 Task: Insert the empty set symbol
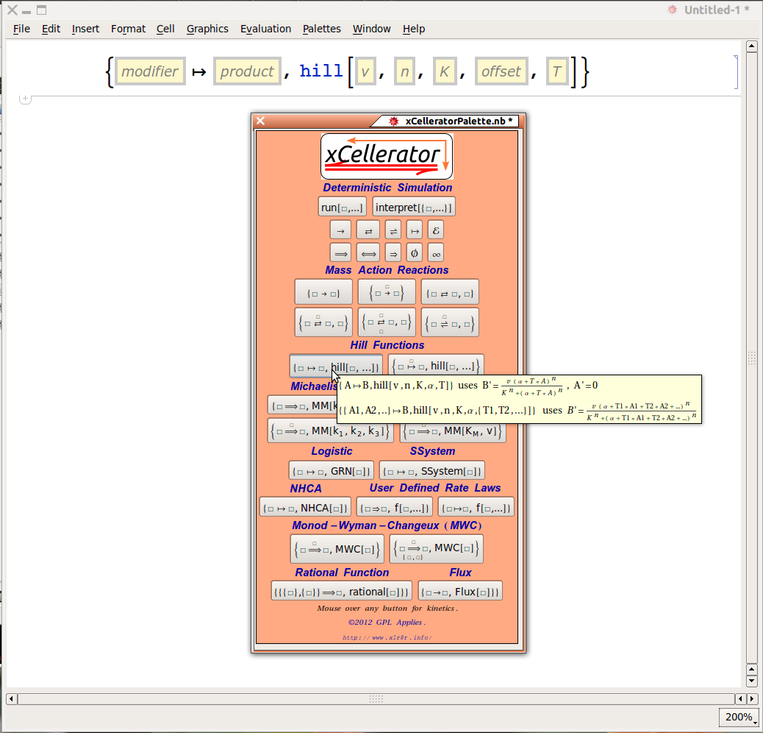(415, 252)
